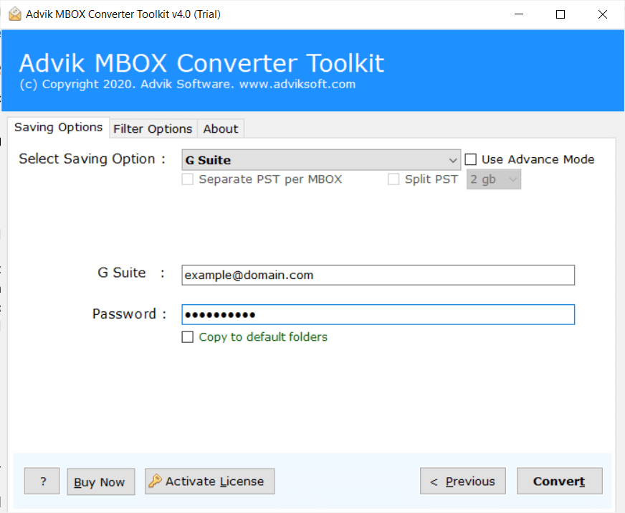Go back with the Previous button
The height and width of the screenshot is (513, 625).
pyautogui.click(x=463, y=481)
